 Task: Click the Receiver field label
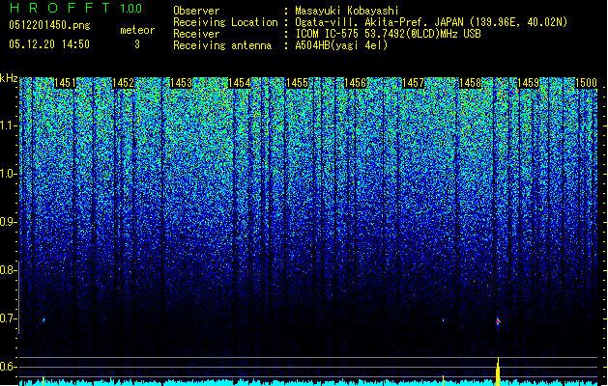tap(196, 34)
